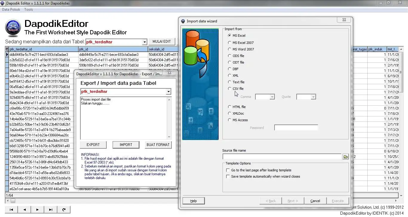This screenshot has height=217, width=408.
Task: Refresh table data with reload icon
Action: click(64, 210)
